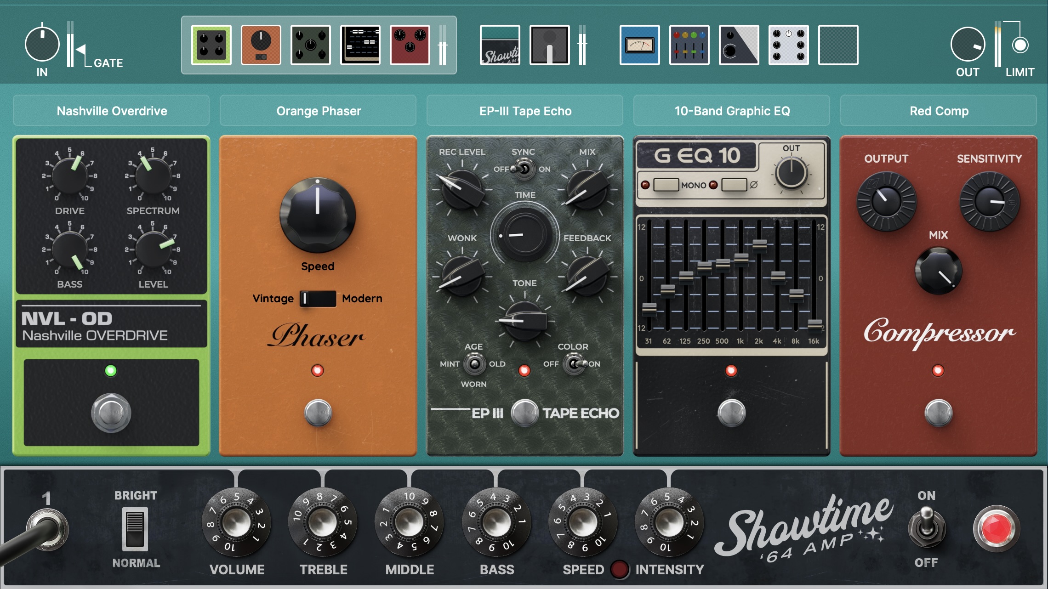Click the empty effect slot at far right
The width and height of the screenshot is (1048, 589).
[838, 45]
